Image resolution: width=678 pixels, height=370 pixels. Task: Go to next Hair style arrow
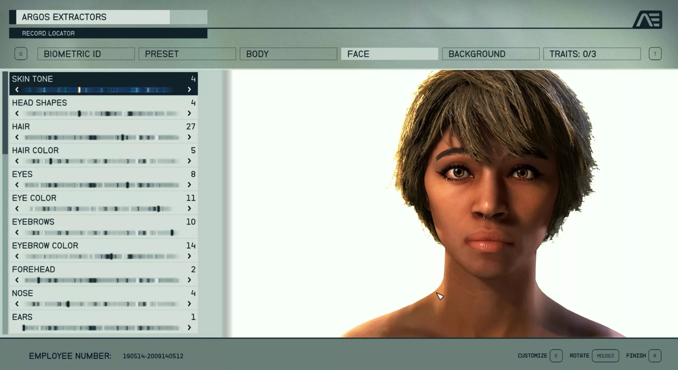[x=189, y=137]
